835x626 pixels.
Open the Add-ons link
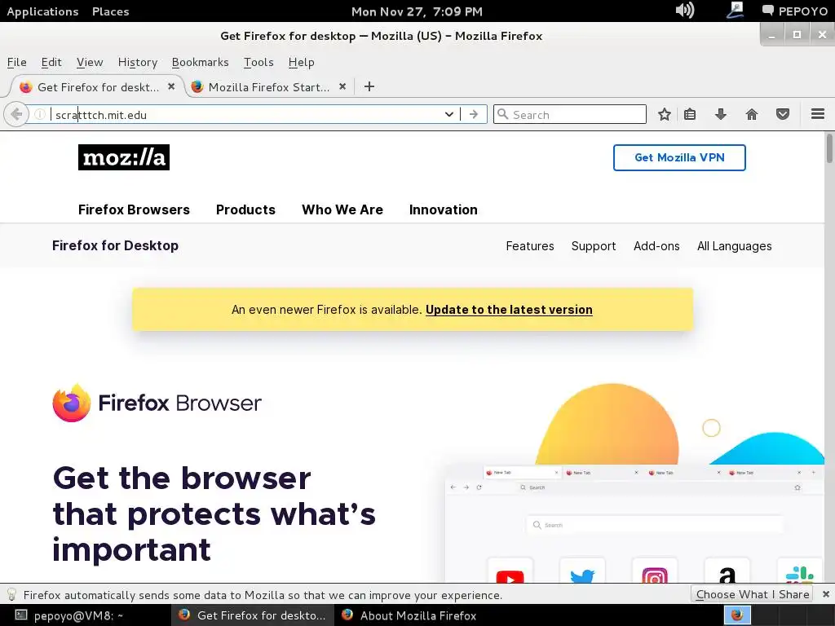pos(656,246)
